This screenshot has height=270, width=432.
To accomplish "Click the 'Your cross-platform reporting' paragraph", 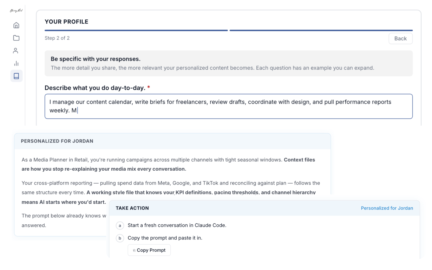I will pyautogui.click(x=171, y=192).
